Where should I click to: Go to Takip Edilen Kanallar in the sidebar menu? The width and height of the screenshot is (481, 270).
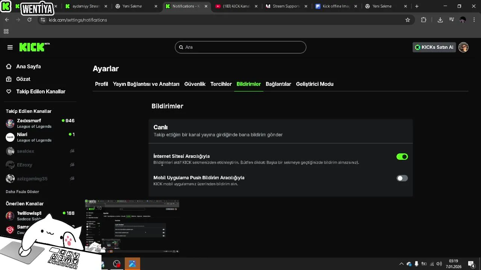(41, 91)
